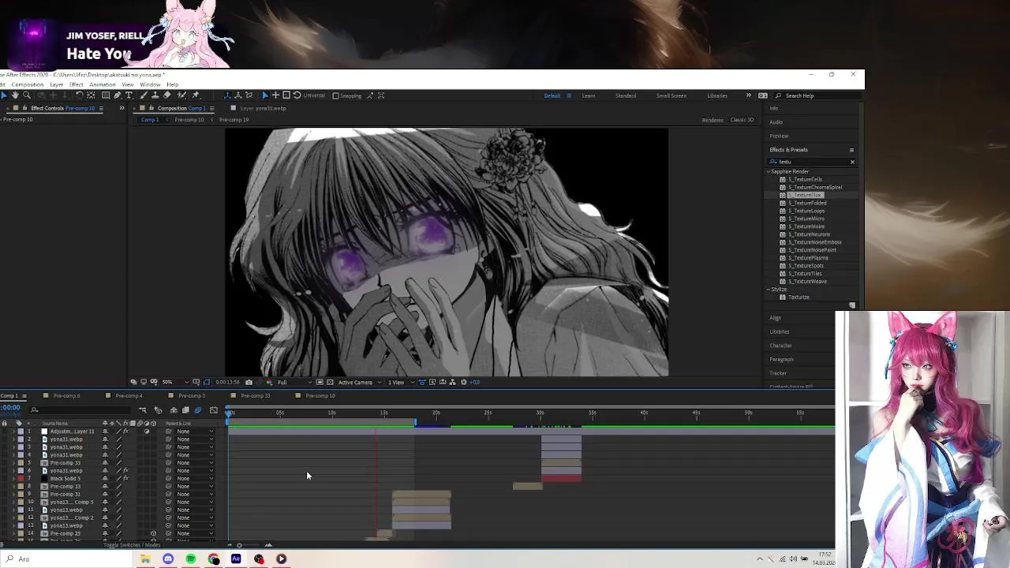Open the Graph Editor icon
Screen dimensions: 1010x568
point(214,410)
